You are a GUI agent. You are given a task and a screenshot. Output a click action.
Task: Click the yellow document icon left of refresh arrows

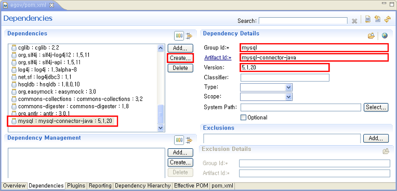click(377, 19)
